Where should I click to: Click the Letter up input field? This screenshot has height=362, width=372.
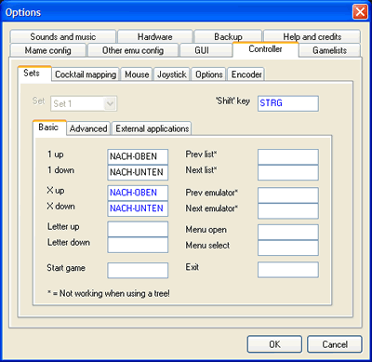click(x=138, y=229)
